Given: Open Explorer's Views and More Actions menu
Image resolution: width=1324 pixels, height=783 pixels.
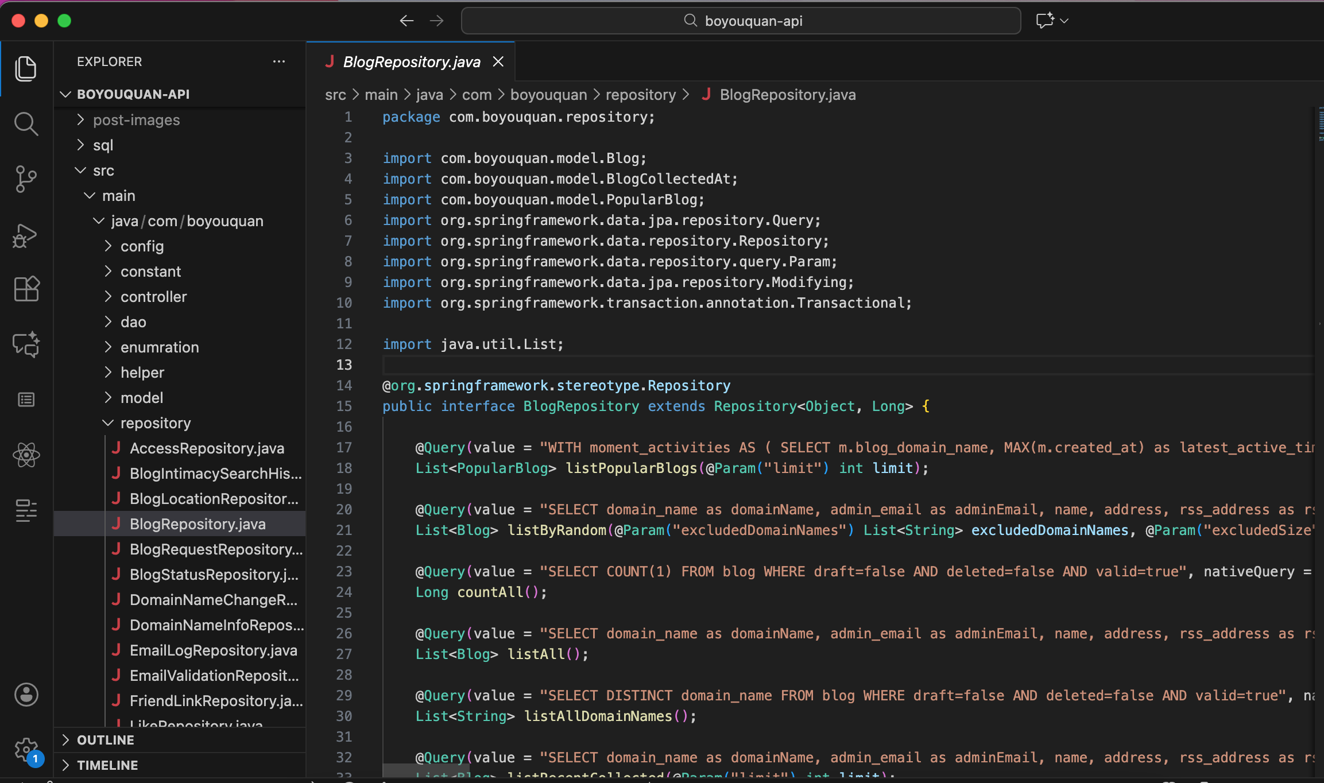Looking at the screenshot, I should [279, 61].
